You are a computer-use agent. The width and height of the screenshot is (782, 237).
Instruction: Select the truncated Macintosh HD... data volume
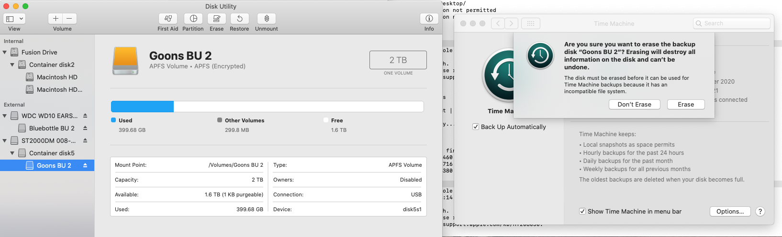(x=47, y=90)
